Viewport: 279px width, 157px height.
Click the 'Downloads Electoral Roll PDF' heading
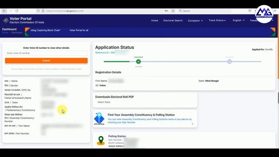pos(115,97)
